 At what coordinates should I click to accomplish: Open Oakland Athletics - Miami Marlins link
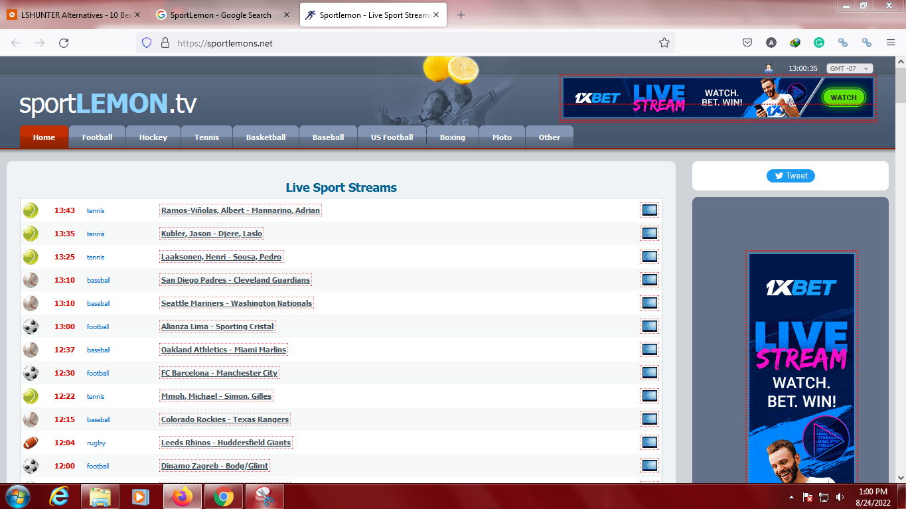click(x=224, y=350)
